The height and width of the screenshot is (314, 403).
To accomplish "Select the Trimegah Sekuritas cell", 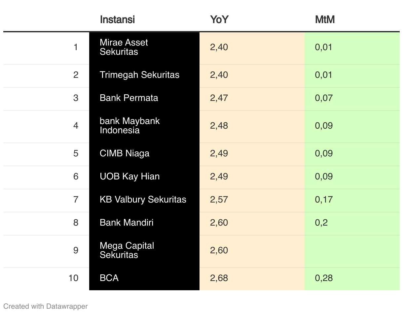I will tap(144, 75).
